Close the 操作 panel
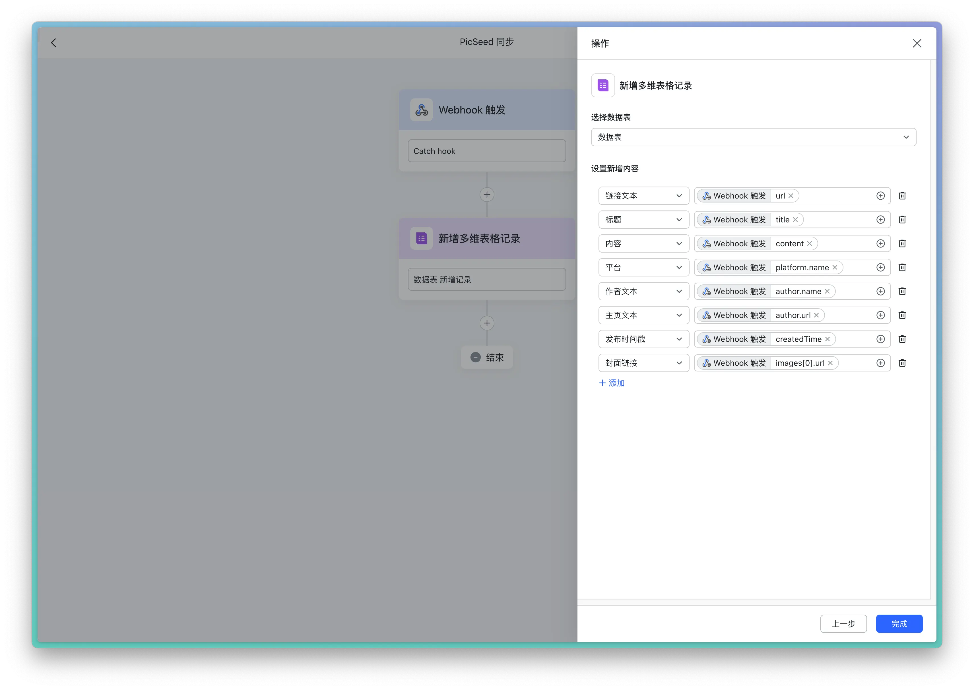This screenshot has height=690, width=974. click(x=917, y=43)
